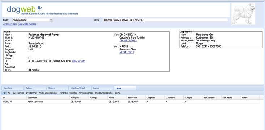Switch to the Avkom tab
265x130 pixels.
click(35, 88)
